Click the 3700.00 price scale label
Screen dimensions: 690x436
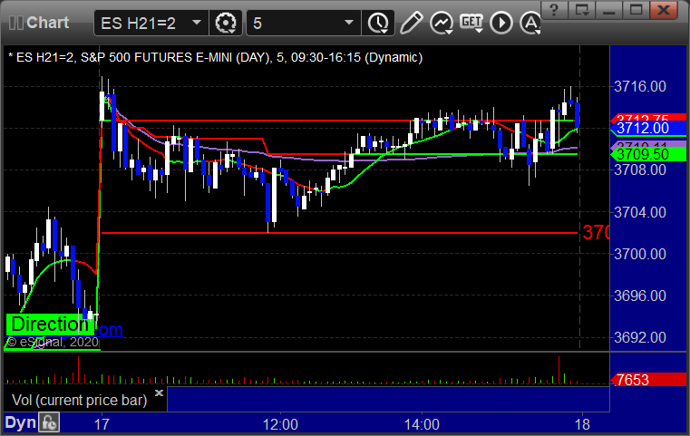pyautogui.click(x=640, y=254)
